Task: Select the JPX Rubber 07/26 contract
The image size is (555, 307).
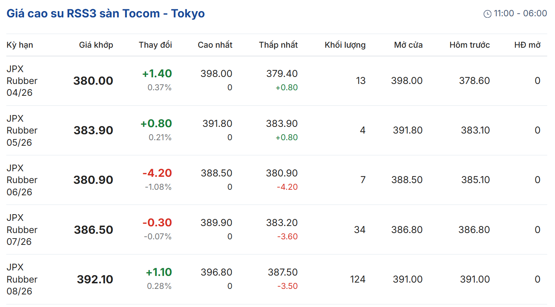Action: pos(22,229)
